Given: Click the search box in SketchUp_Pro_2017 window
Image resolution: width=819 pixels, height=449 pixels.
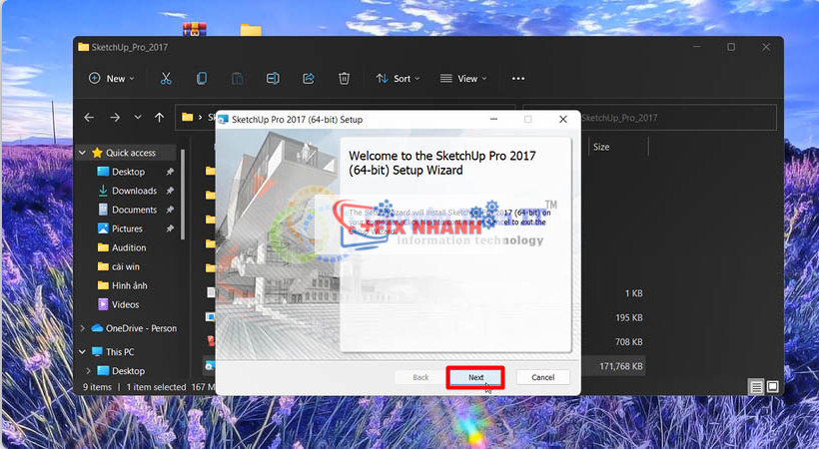Looking at the screenshot, I should 649,118.
